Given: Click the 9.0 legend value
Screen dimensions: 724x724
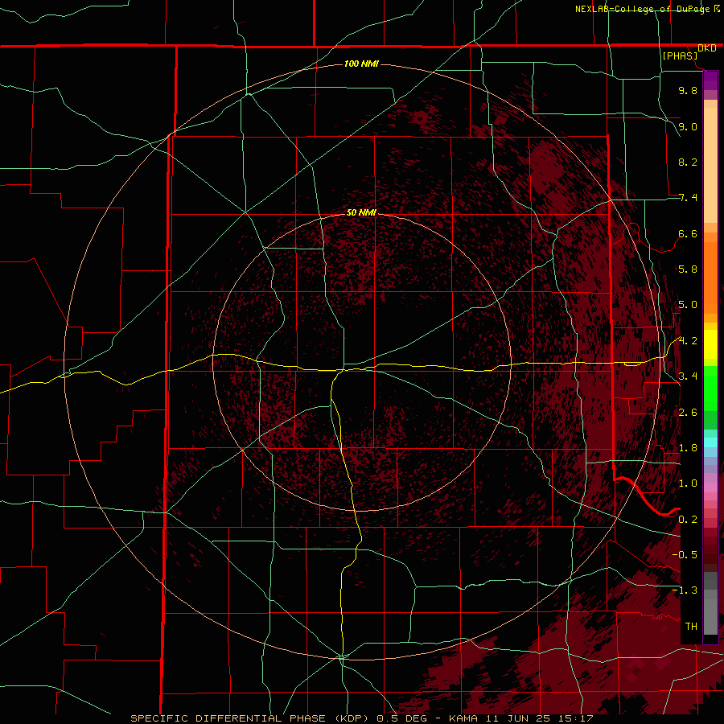Looking at the screenshot, I should [688, 126].
